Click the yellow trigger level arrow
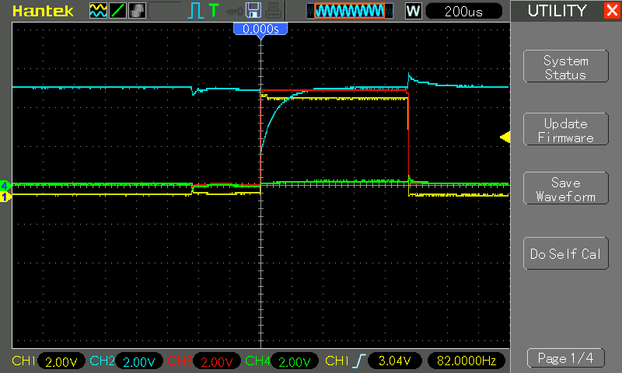Screen dimensions: 622x373 pos(505,138)
